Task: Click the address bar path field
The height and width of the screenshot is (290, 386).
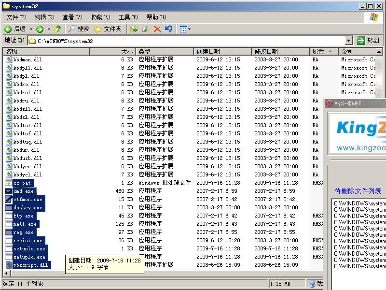Action: point(188,41)
